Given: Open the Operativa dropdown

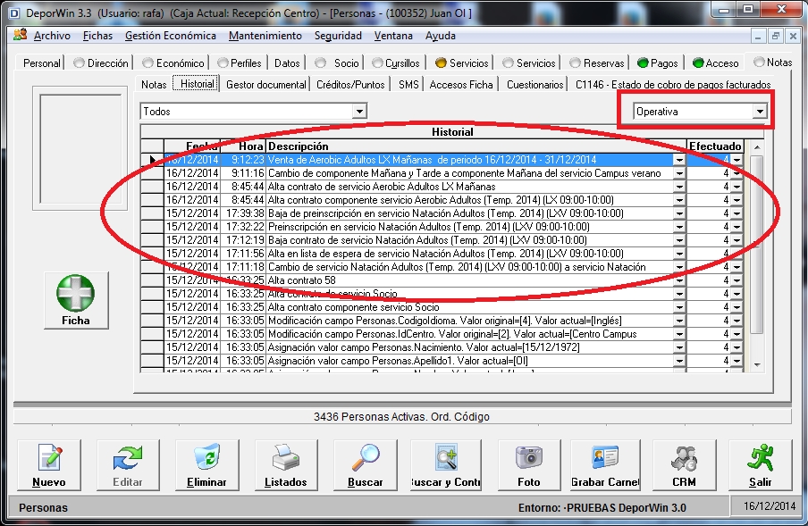Looking at the screenshot, I should pyautogui.click(x=760, y=111).
